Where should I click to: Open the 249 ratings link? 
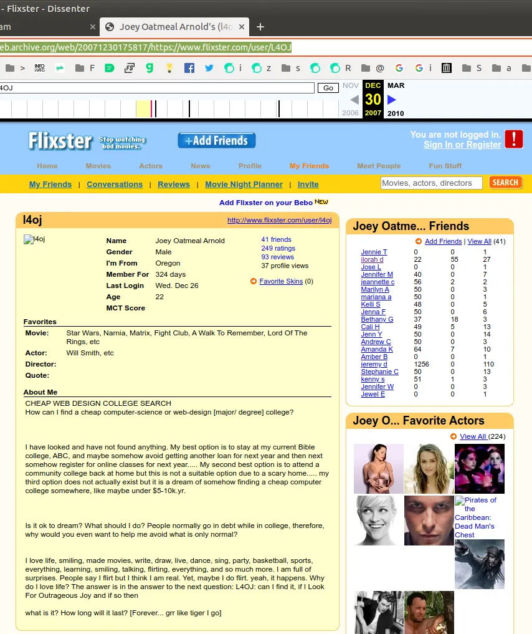pos(278,248)
